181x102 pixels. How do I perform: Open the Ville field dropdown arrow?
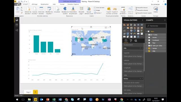[x=140, y=48]
